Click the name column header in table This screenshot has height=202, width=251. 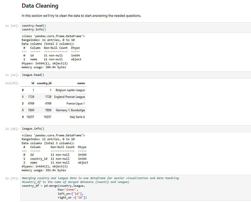click(x=81, y=83)
